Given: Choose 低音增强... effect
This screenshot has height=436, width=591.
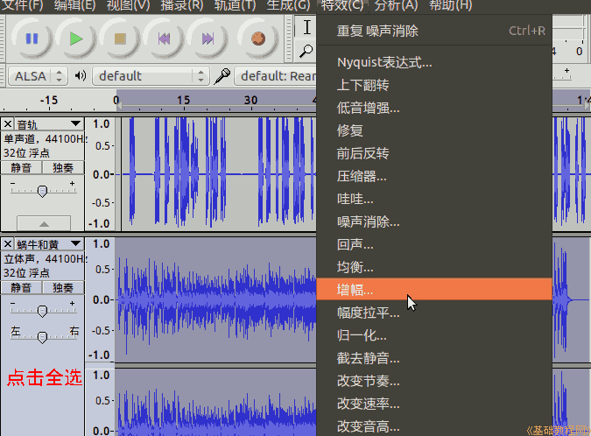Looking at the screenshot, I should tap(434, 109).
